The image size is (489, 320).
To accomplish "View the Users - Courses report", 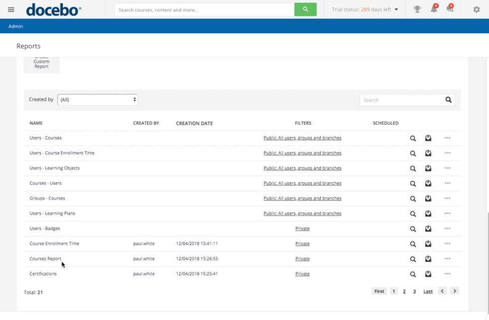I will click(x=412, y=138).
